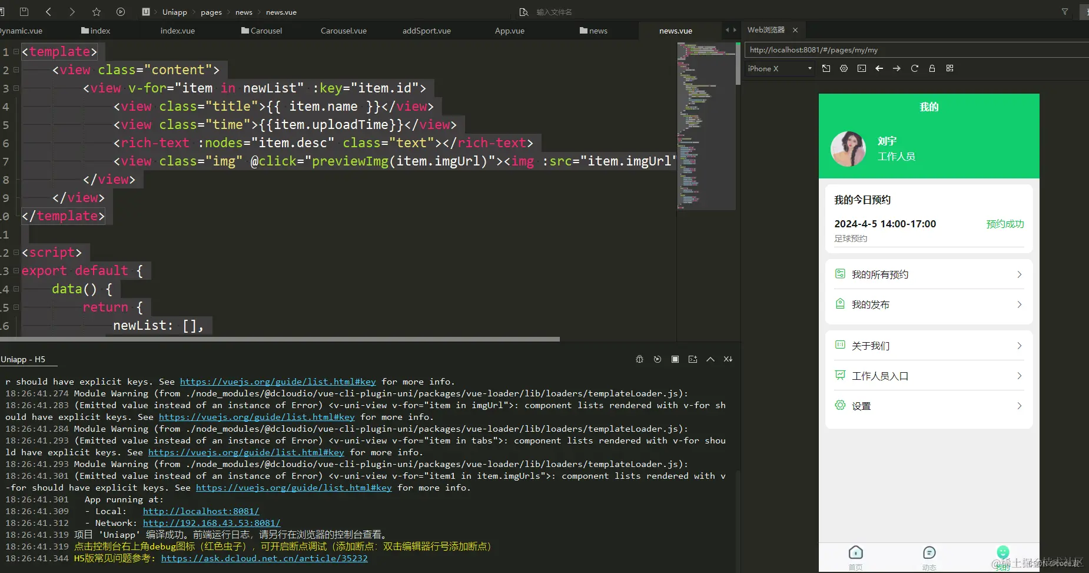Click the Uniapp breadcrumb item
The image size is (1089, 573).
click(x=174, y=12)
